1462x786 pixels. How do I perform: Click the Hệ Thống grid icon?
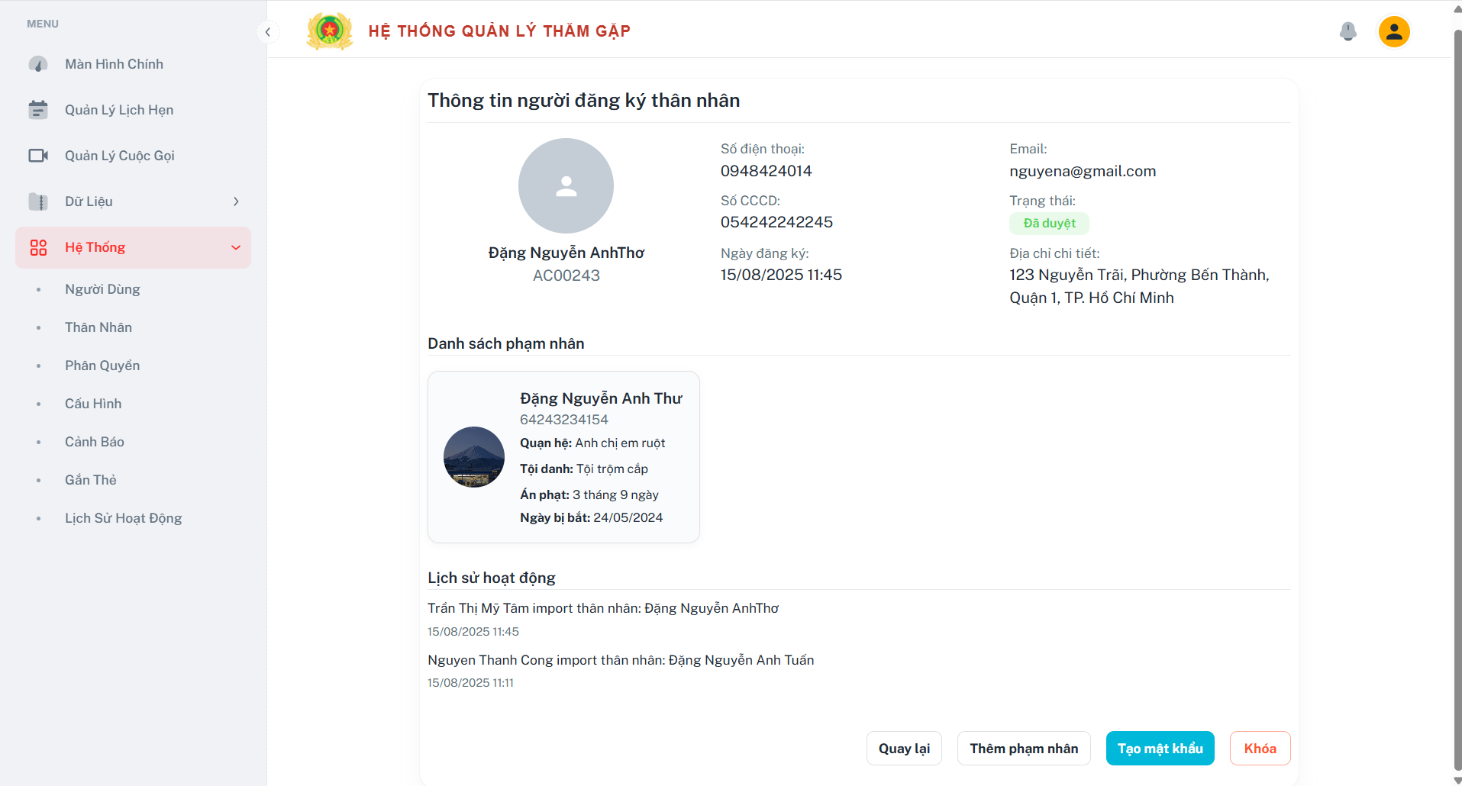pyautogui.click(x=38, y=247)
